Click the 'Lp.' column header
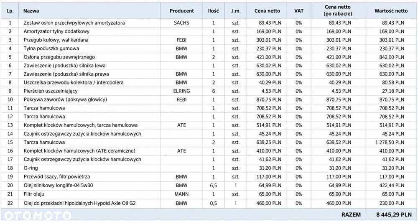The height and width of the screenshot is (224, 418). [x=10, y=11]
